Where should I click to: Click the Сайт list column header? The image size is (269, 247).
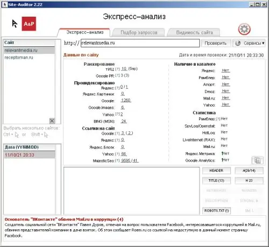(x=29, y=43)
